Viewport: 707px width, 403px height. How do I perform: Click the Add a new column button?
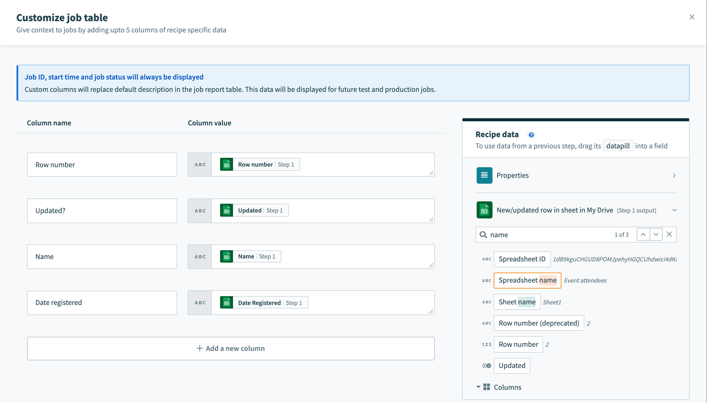(231, 348)
